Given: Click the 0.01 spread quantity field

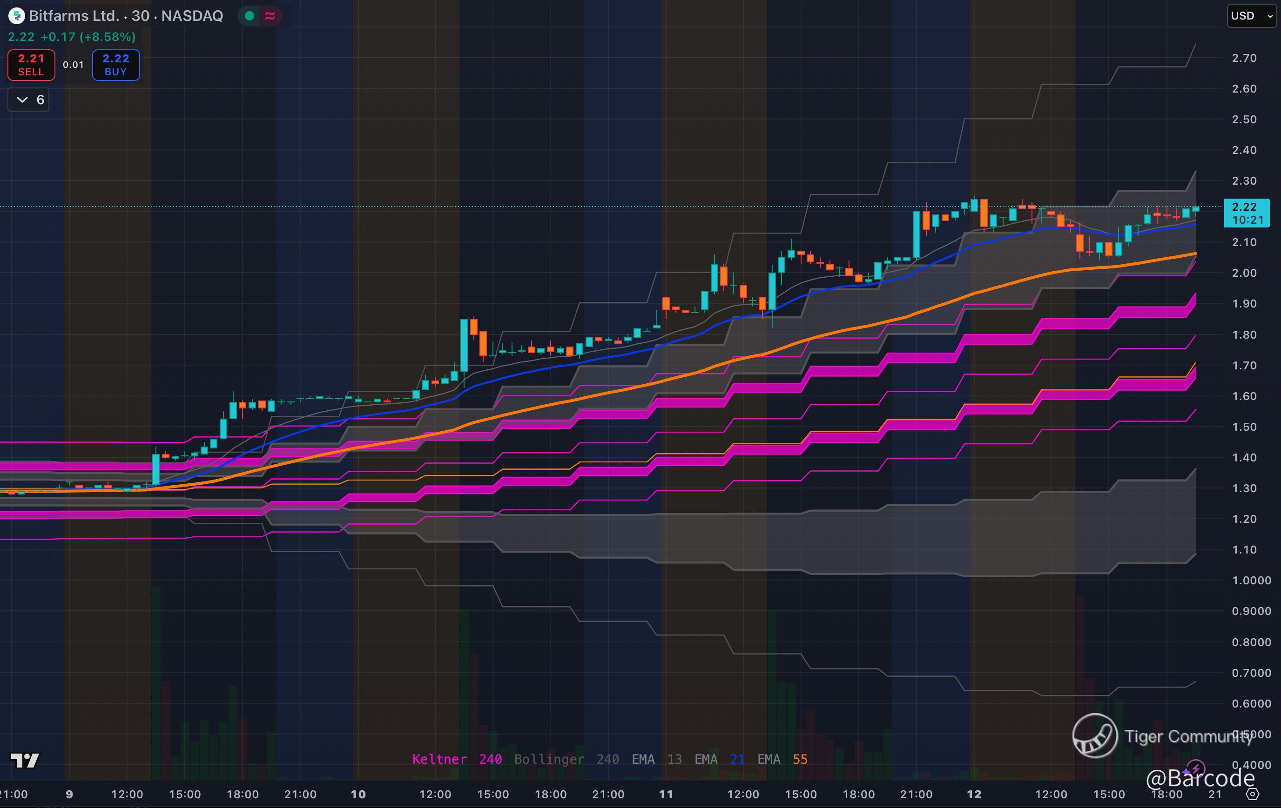Looking at the screenshot, I should pyautogui.click(x=74, y=65).
